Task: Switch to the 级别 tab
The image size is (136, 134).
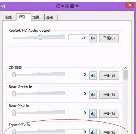Action: 24,17
